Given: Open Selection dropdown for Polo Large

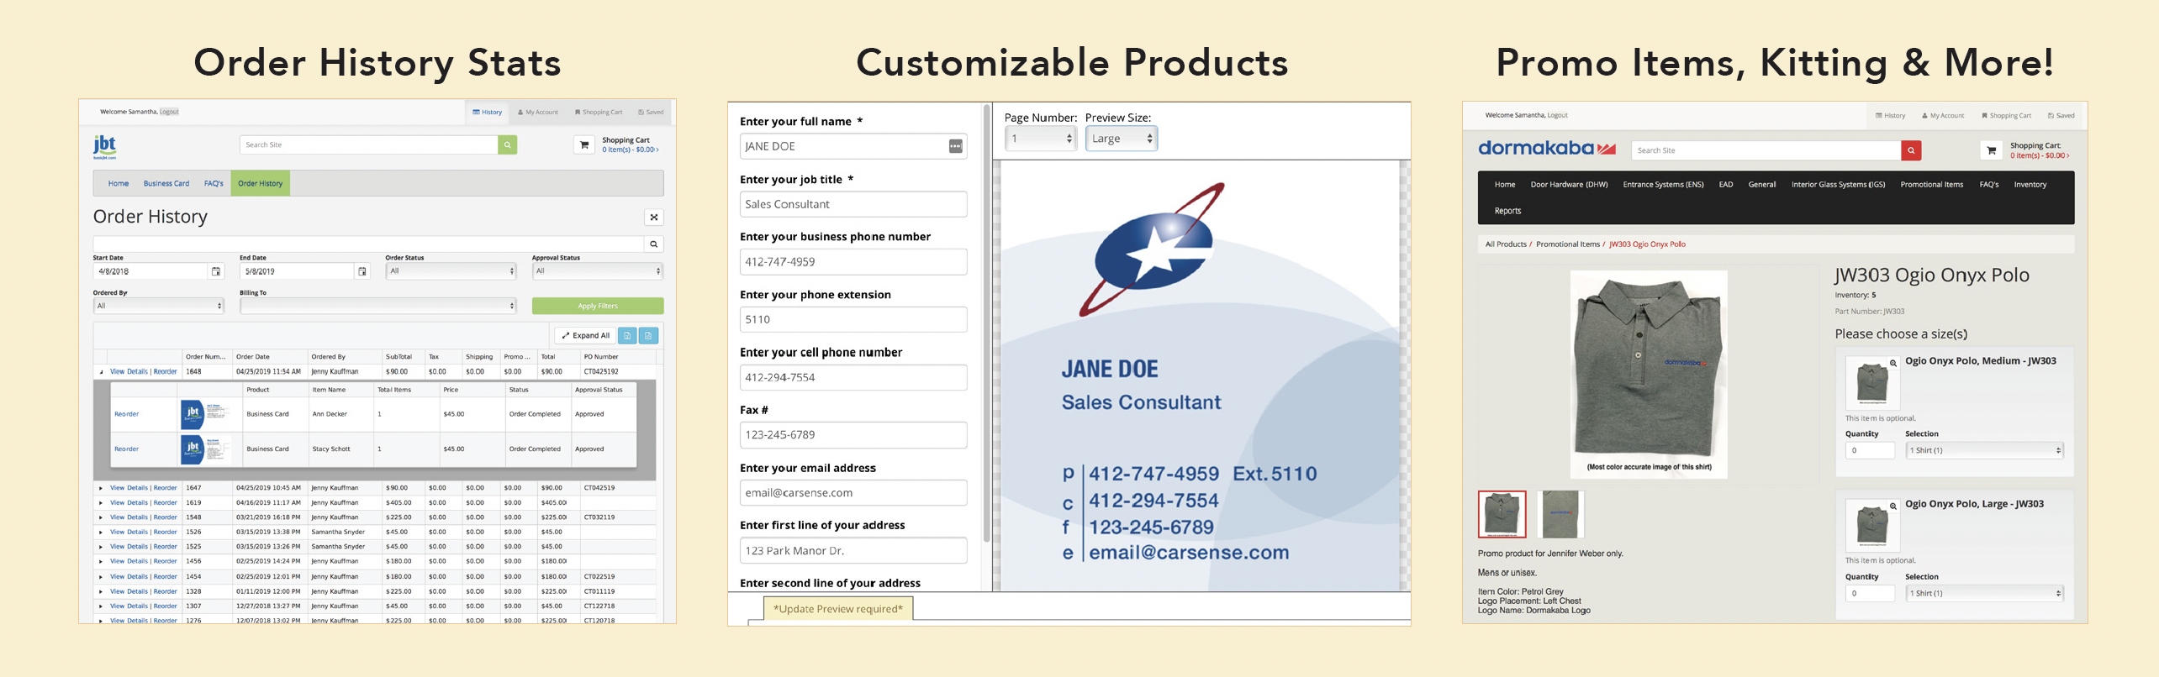Looking at the screenshot, I should point(1984,594).
